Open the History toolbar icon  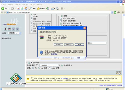(48, 8)
